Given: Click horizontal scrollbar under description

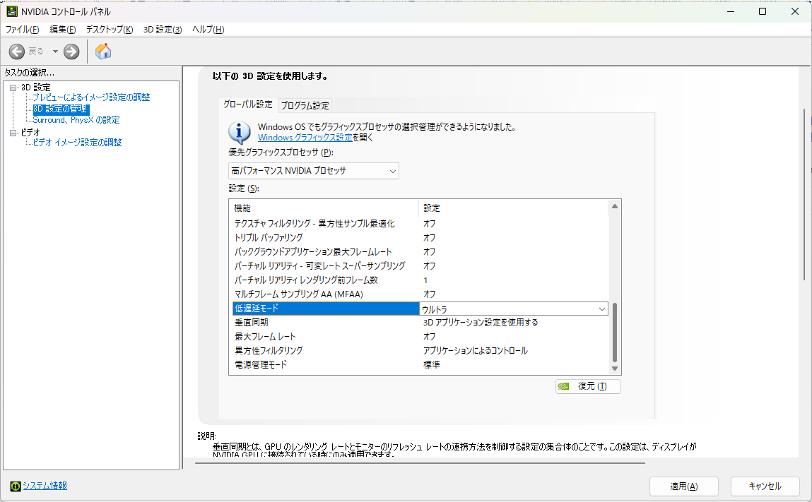Looking at the screenshot, I should pos(420,463).
